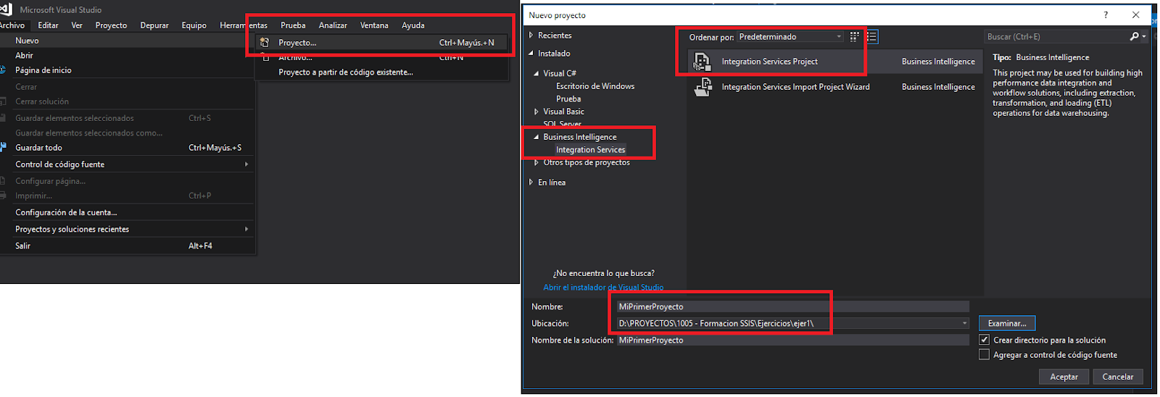1160x397 pixels.
Task: Open the Prueba menu in menu bar
Action: 293,25
